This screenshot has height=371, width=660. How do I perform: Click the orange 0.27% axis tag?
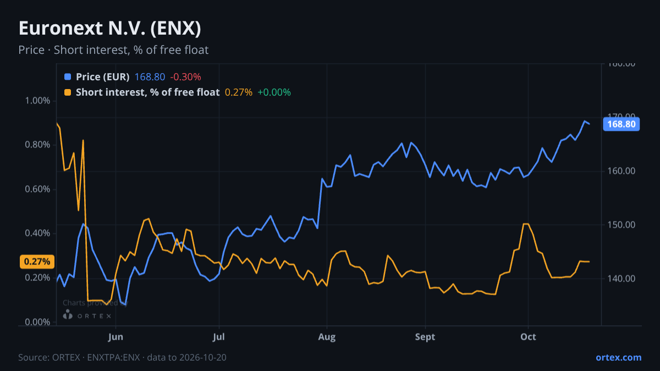click(37, 262)
